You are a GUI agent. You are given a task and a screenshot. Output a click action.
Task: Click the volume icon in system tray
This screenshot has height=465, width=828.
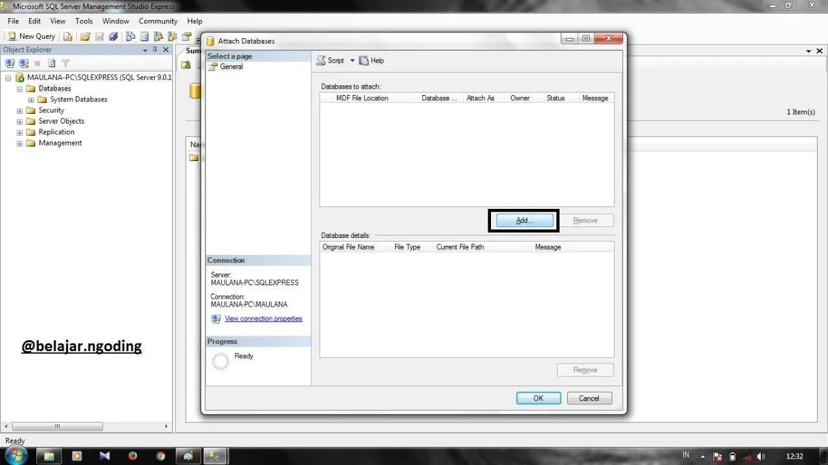click(761, 457)
